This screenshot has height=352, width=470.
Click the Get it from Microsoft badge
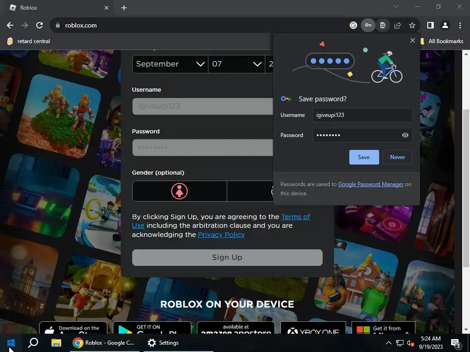pyautogui.click(x=383, y=328)
